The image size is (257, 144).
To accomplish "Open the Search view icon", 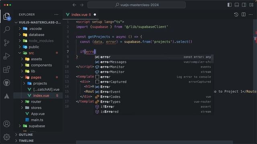I will (x=7, y=29).
